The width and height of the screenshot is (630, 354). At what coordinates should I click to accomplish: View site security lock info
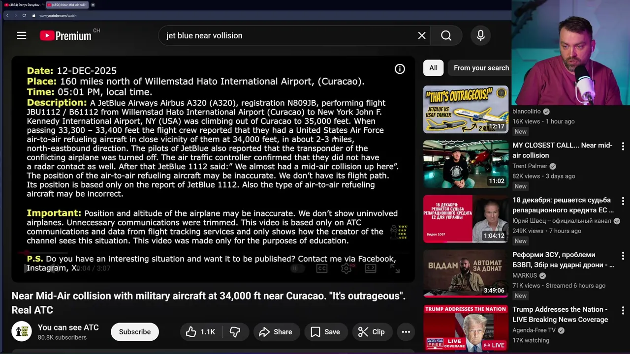(34, 16)
